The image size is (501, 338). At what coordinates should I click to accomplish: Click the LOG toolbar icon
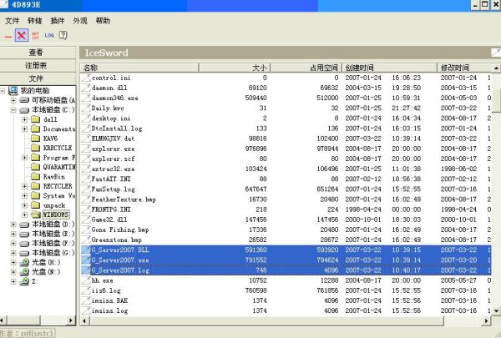tap(49, 35)
